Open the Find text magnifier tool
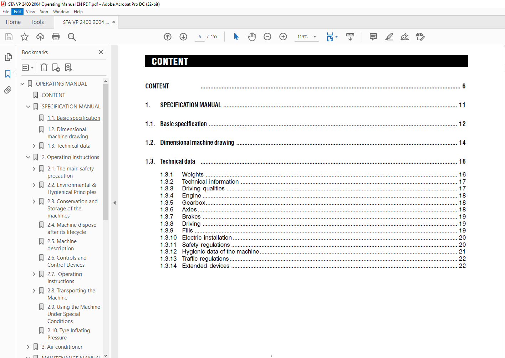This screenshot has width=505, height=358. pyautogui.click(x=72, y=37)
